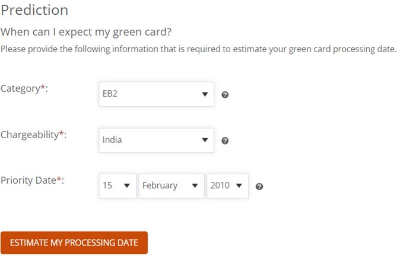Expand the Chargeability dropdown arrow

pyautogui.click(x=205, y=140)
